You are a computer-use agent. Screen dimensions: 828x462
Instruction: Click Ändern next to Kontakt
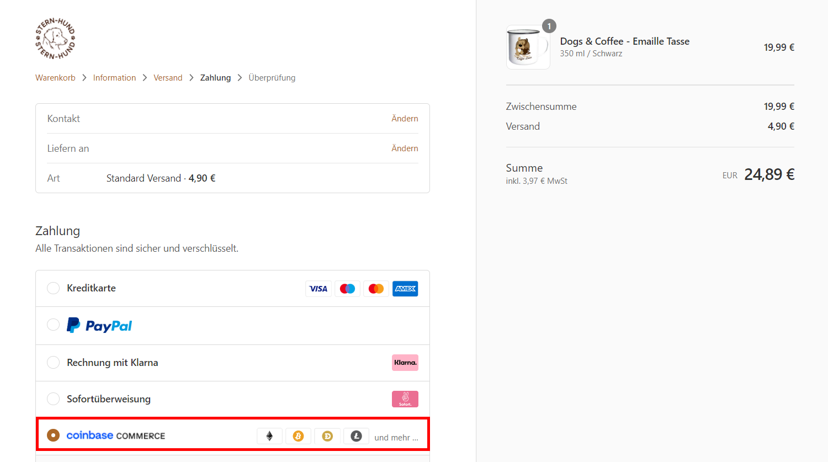click(405, 119)
